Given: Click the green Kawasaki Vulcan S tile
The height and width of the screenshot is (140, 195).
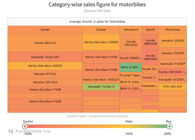Looking at the screenshot, I should [x=101, y=87].
